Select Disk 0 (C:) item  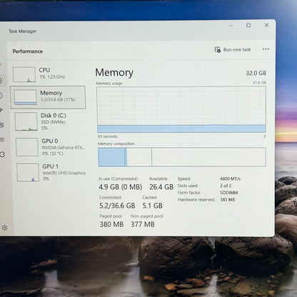(49, 121)
